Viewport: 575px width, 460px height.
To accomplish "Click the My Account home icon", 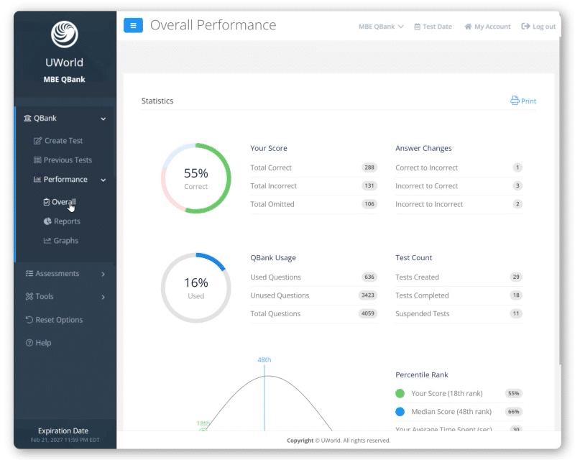I will click(468, 27).
